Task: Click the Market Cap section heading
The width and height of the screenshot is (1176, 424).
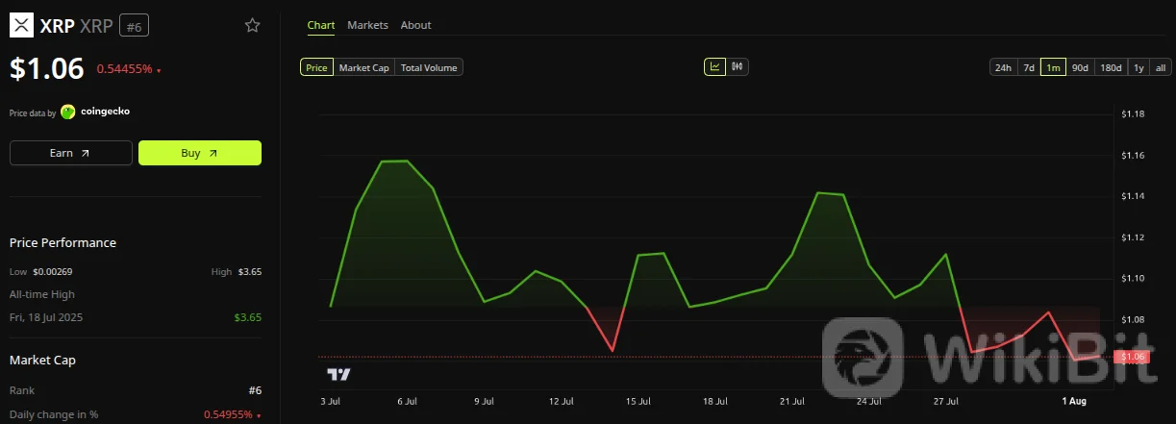Action: pyautogui.click(x=42, y=361)
